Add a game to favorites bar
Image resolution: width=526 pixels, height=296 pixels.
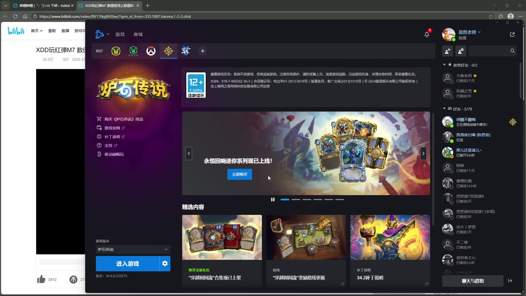tap(202, 51)
